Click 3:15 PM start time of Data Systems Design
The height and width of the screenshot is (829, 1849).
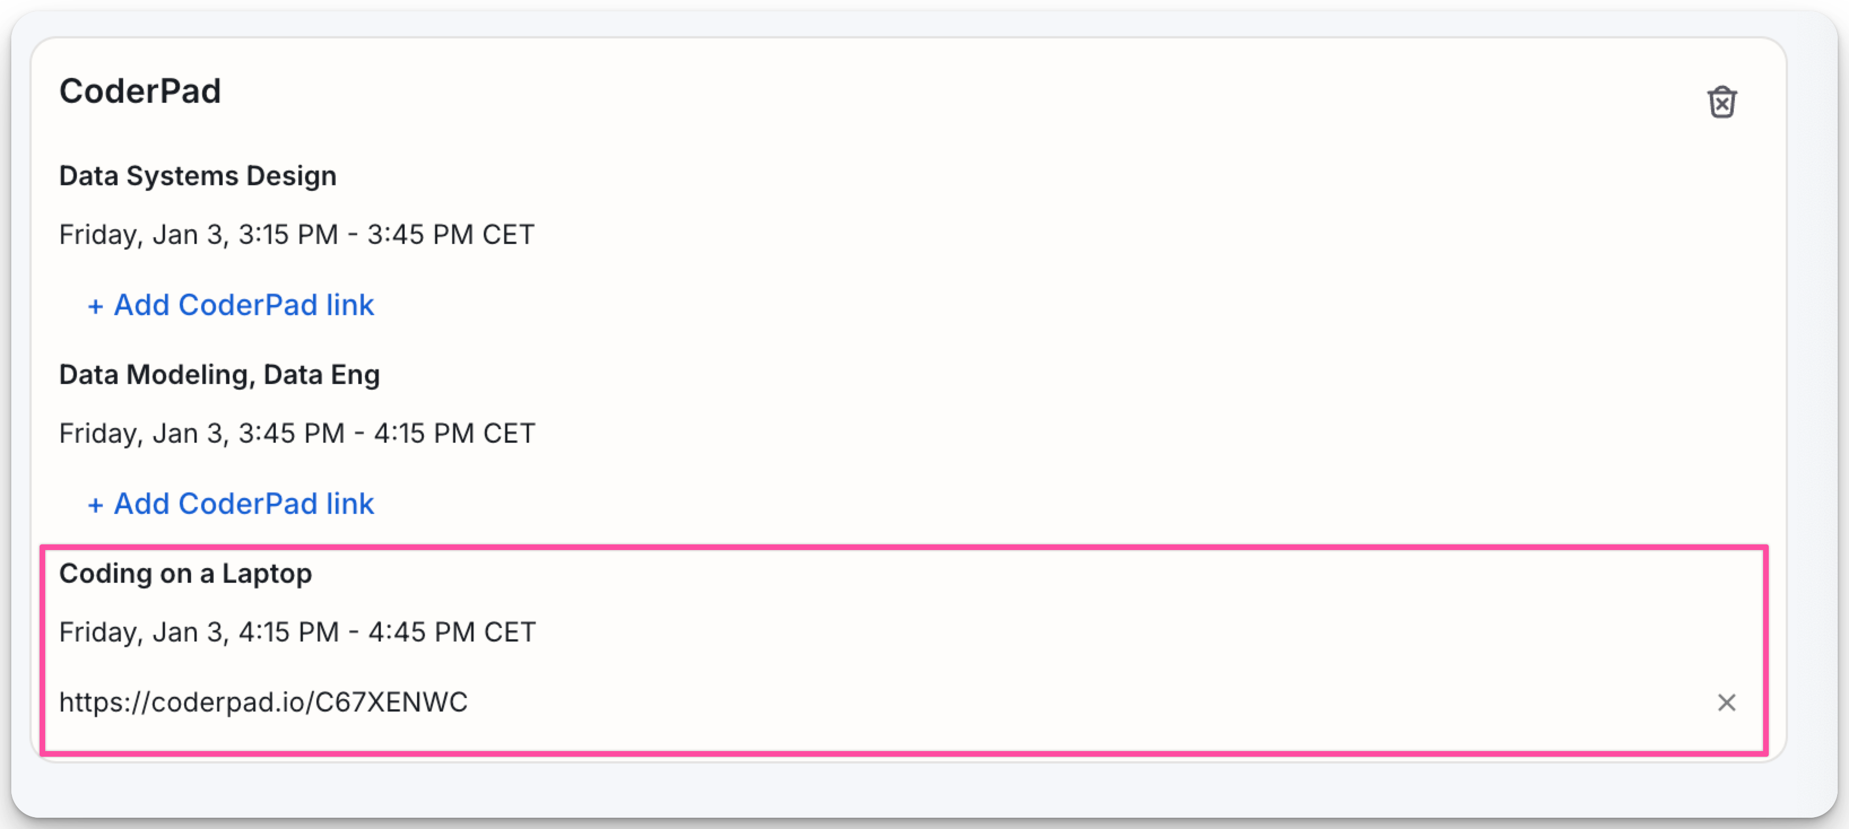pyautogui.click(x=288, y=234)
